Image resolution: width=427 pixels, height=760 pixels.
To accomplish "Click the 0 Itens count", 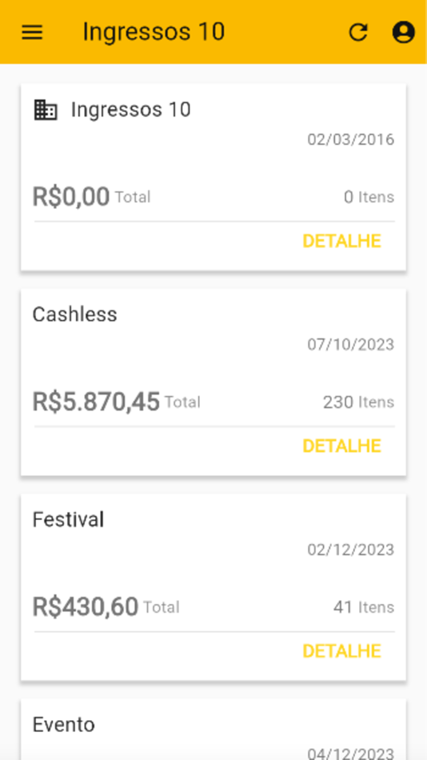I will click(x=369, y=197).
